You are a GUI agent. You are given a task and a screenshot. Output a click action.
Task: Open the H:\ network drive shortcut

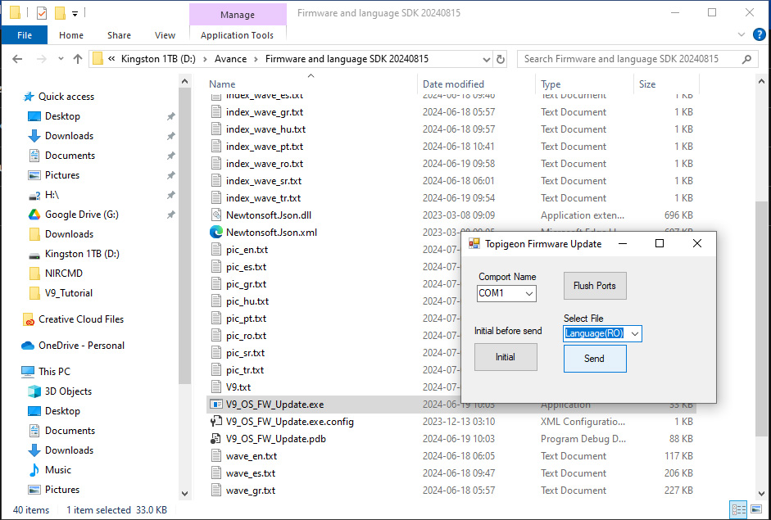[x=52, y=195]
